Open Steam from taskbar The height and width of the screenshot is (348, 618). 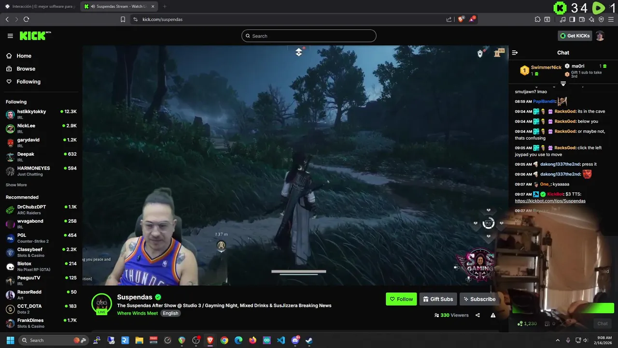click(x=309, y=340)
